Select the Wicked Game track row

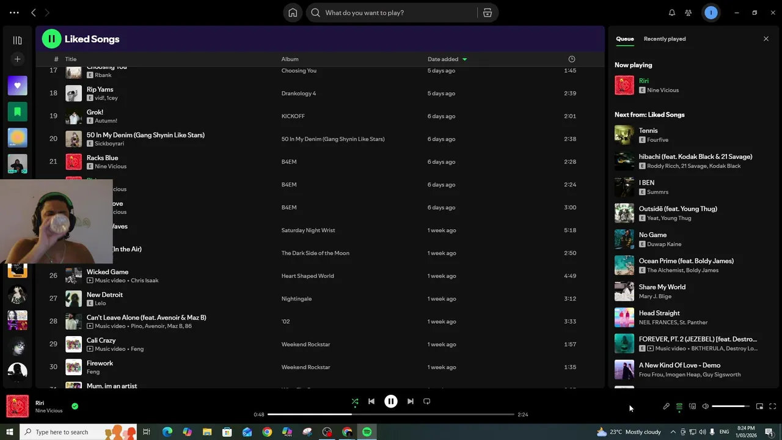tap(320, 276)
